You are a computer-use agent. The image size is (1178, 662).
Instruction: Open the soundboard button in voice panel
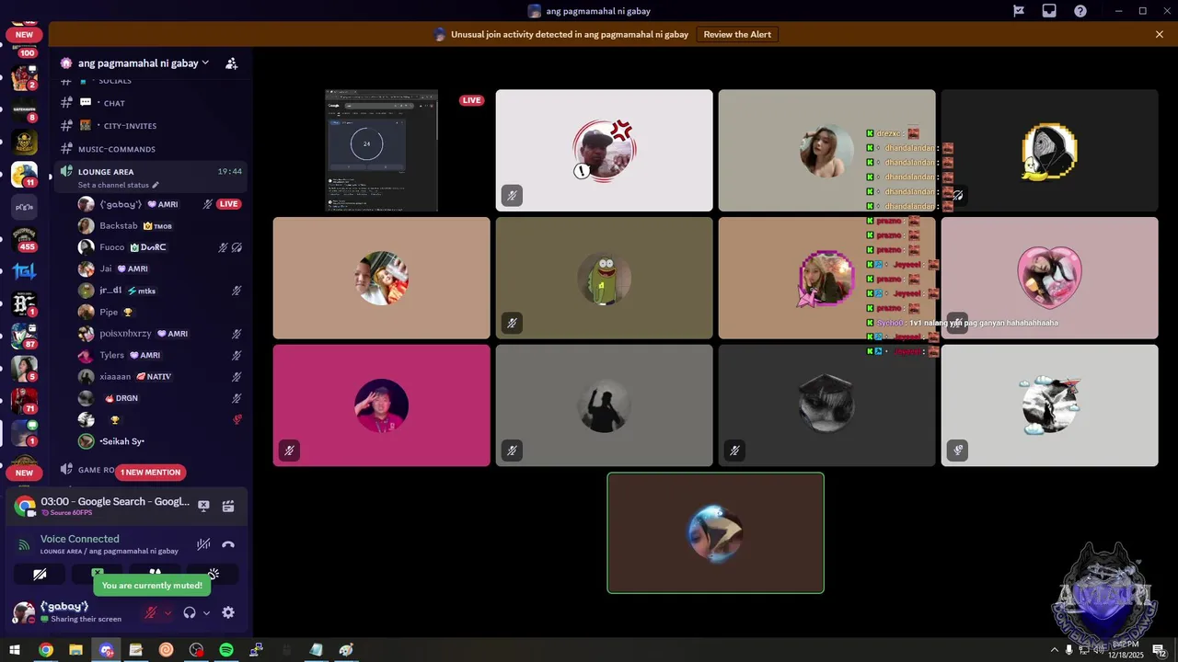pyautogui.click(x=213, y=575)
